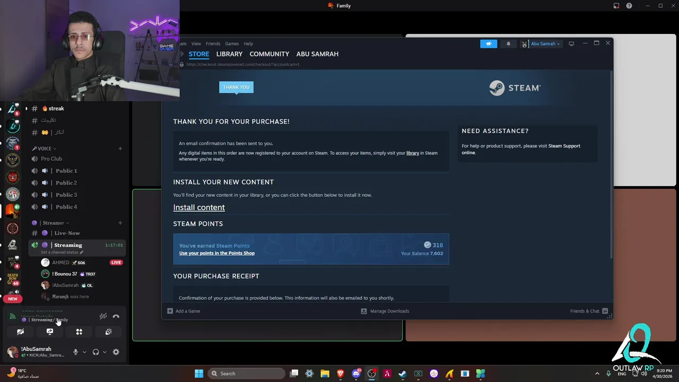Open Steam notifications bell
Screen dimensions: 679x382
pyautogui.click(x=508, y=44)
